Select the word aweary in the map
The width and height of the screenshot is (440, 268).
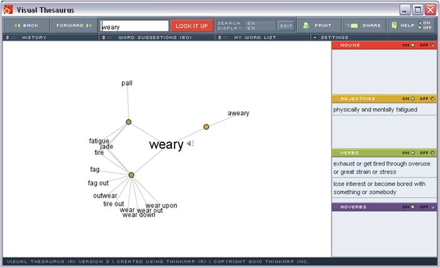pos(238,114)
